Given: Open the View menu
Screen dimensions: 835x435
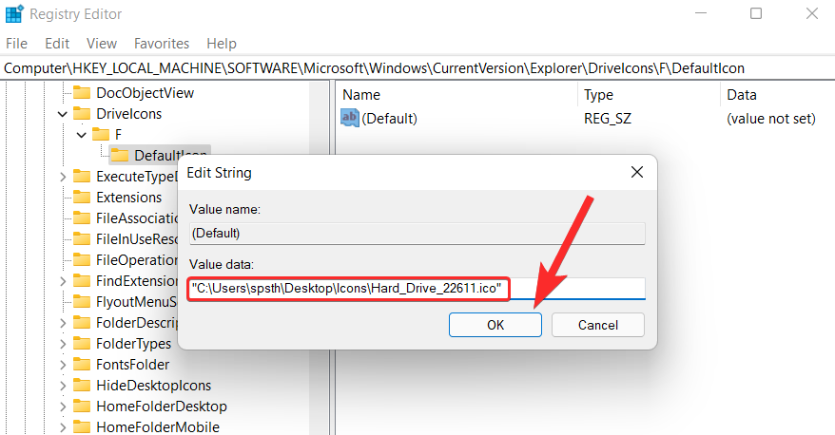Looking at the screenshot, I should [x=102, y=44].
